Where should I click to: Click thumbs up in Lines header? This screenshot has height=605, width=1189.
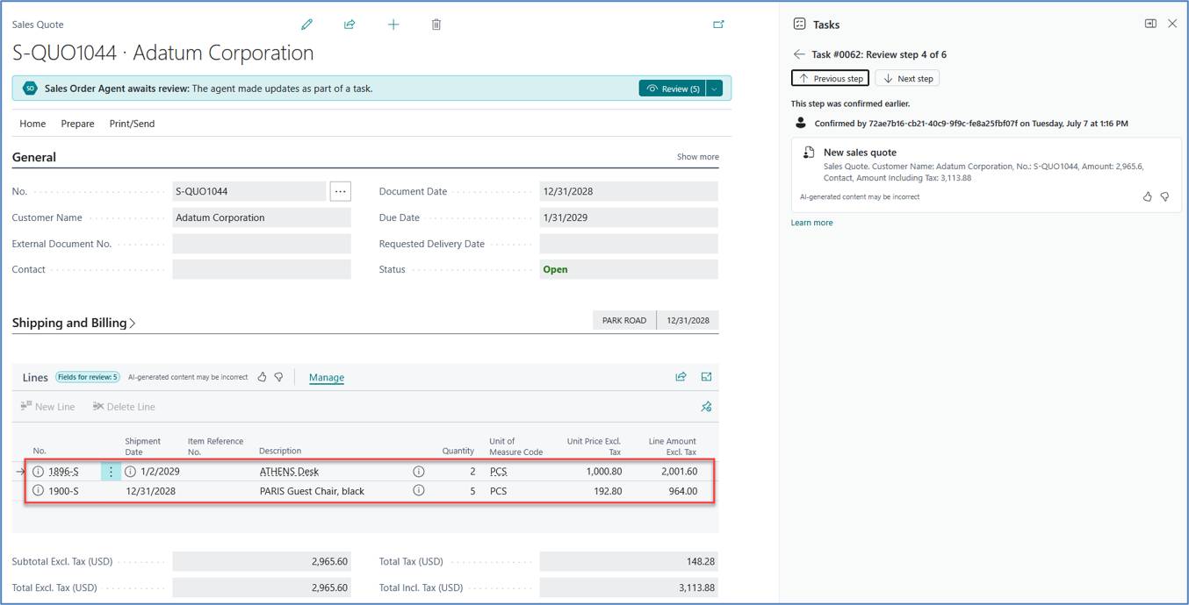click(262, 377)
